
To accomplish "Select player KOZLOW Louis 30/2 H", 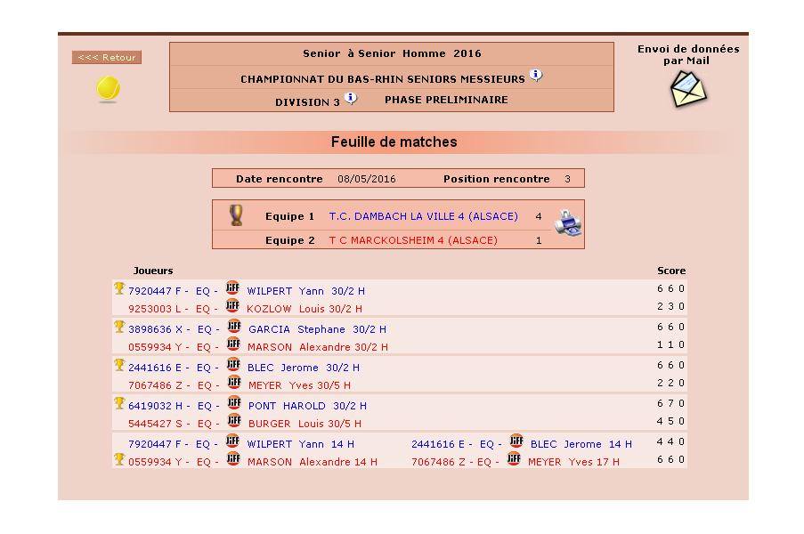I will tap(305, 309).
